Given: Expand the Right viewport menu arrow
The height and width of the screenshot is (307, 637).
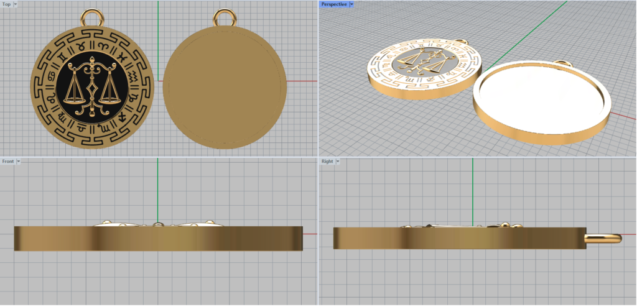Looking at the screenshot, I should coord(339,162).
